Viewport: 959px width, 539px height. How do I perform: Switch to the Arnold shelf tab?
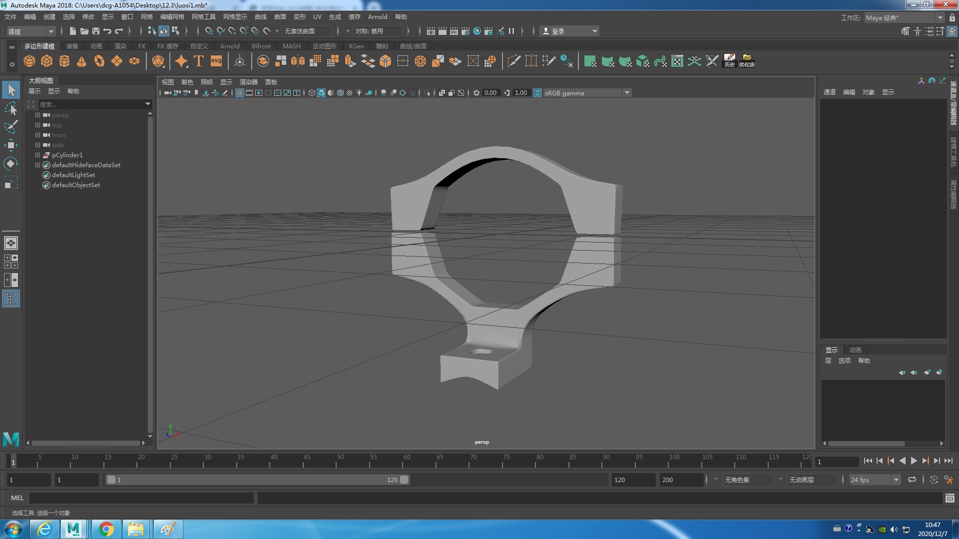coord(230,46)
